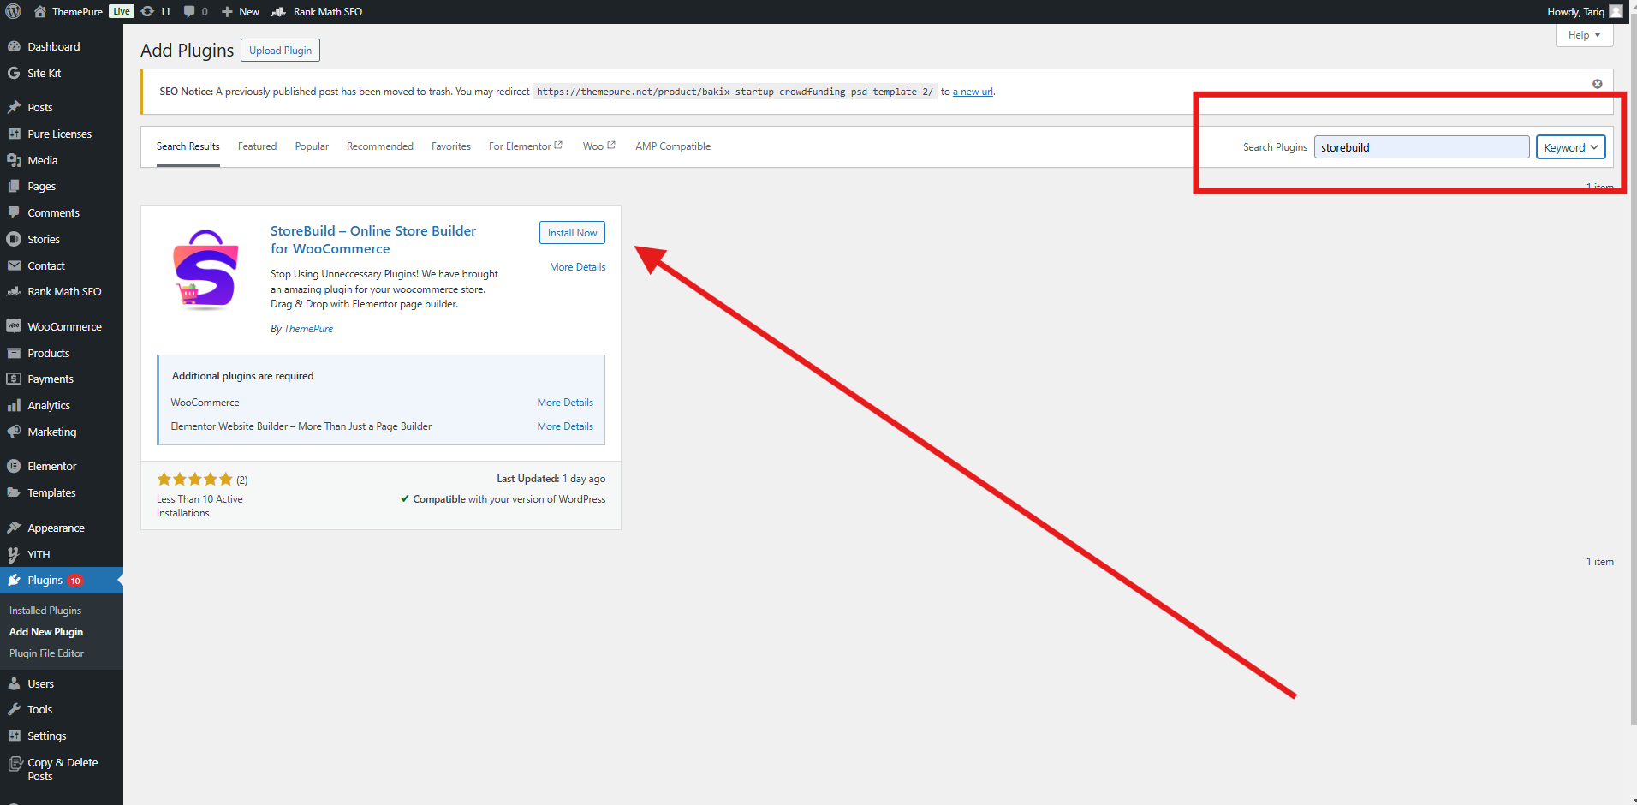The width and height of the screenshot is (1637, 805).
Task: Open Rank Math SEO sidebar menu
Action: (62, 292)
